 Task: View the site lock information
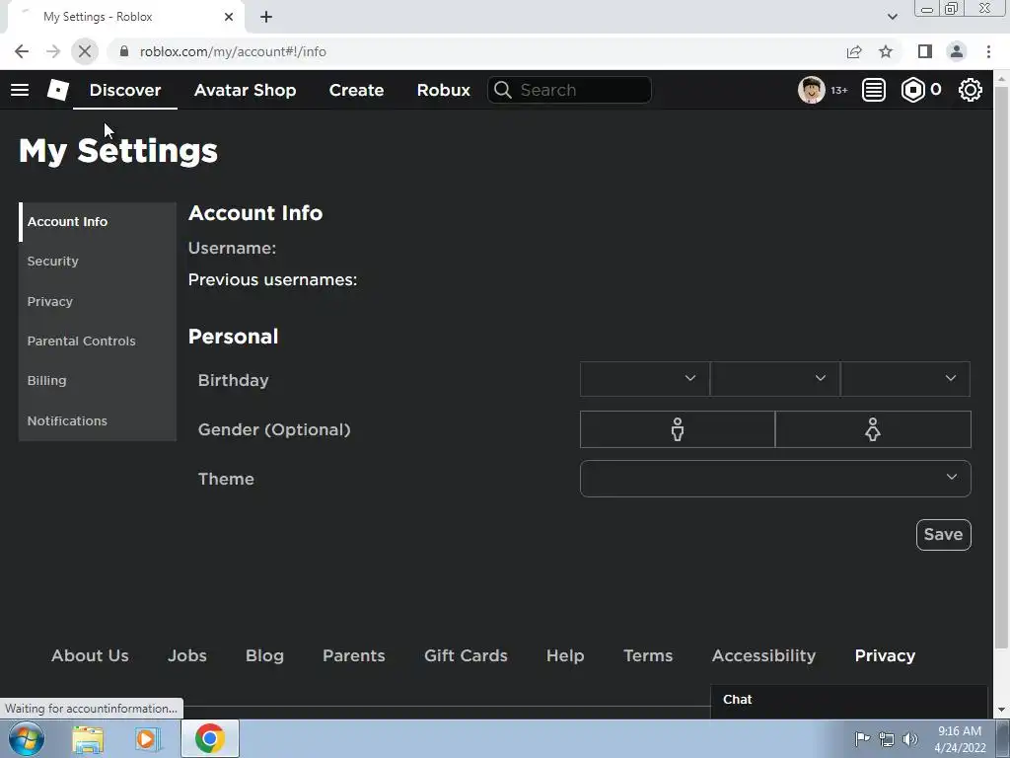[x=124, y=51]
